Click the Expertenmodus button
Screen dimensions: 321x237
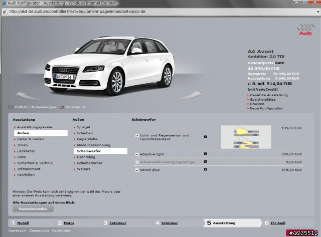[33, 209]
